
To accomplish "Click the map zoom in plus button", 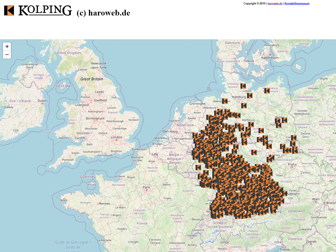I will click(x=7, y=46).
